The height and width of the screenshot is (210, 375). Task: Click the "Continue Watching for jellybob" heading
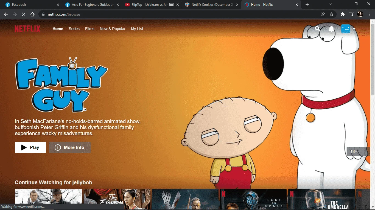[54, 182]
